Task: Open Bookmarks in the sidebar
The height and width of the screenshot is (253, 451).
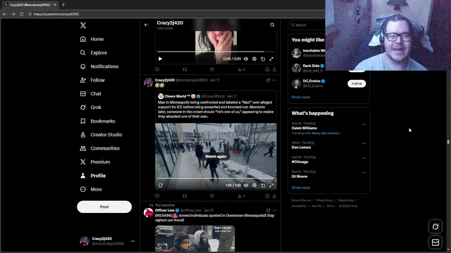Action: pos(98,121)
